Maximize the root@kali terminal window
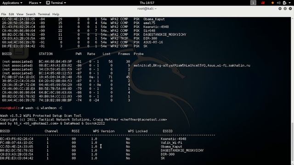The height and width of the screenshot is (165, 294). (285, 9)
